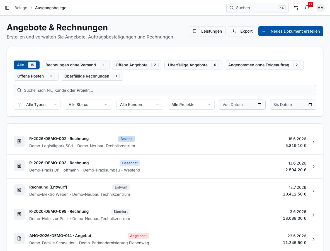
Task: Click the magnifier icon in Suchen box
Action: pos(232,8)
